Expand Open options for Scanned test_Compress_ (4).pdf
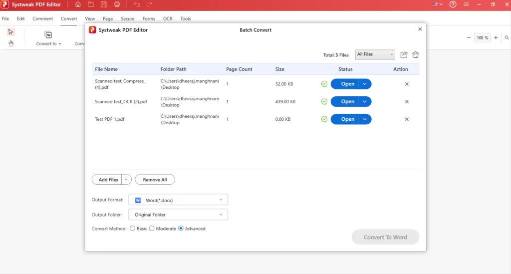511x274 pixels. [x=365, y=84]
